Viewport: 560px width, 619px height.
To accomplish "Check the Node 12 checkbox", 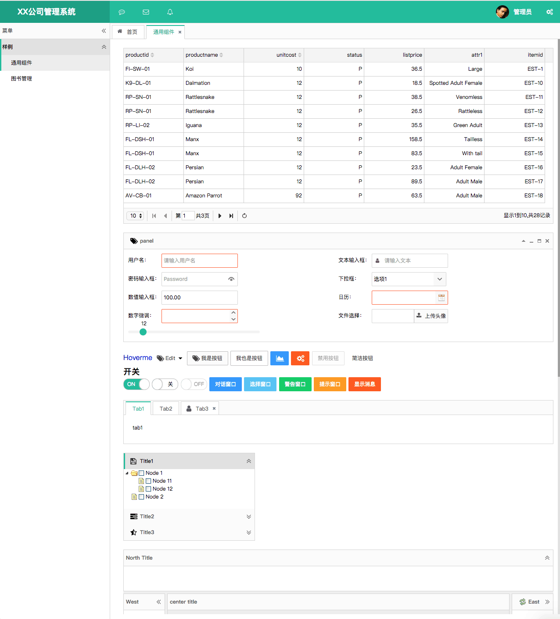I will tap(148, 489).
